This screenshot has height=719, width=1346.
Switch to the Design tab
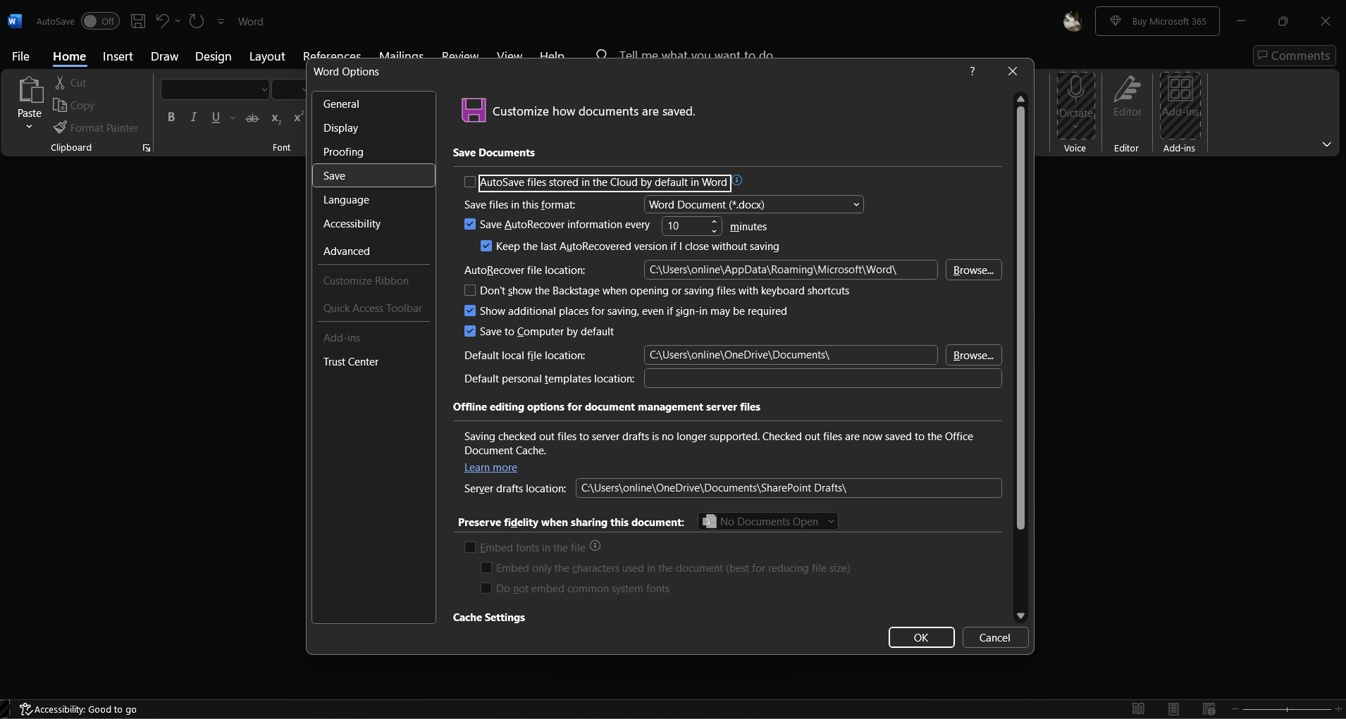(213, 56)
